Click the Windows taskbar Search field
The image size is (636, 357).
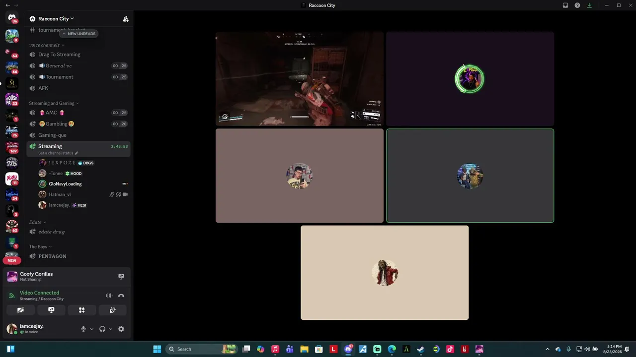click(201, 349)
